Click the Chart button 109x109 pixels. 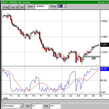(x=5, y=7)
